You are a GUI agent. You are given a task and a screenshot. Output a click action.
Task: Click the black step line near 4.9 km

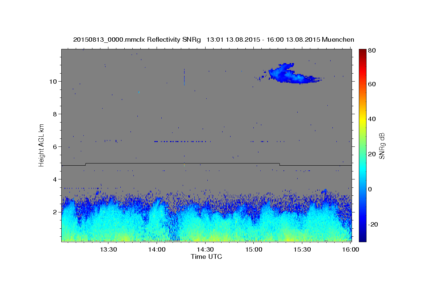click(x=206, y=164)
